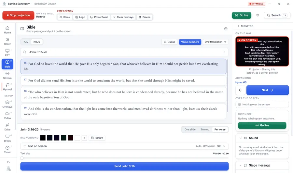The image size is (293, 173).
Task: Open the Stream sidebar icon
Action: point(7,75)
